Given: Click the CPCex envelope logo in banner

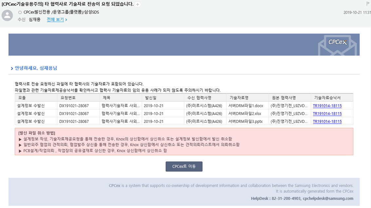Looking at the screenshot, I should [x=337, y=45].
